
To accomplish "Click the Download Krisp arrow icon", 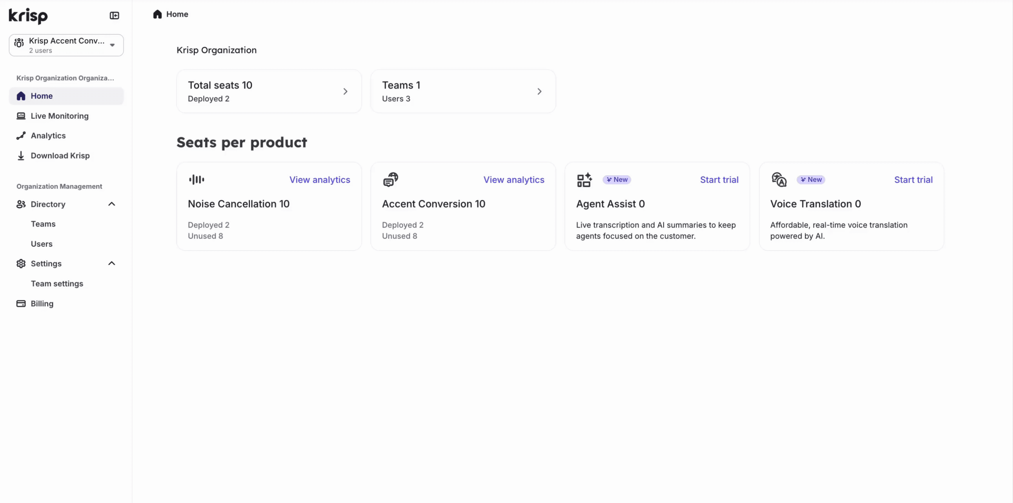I will point(21,156).
